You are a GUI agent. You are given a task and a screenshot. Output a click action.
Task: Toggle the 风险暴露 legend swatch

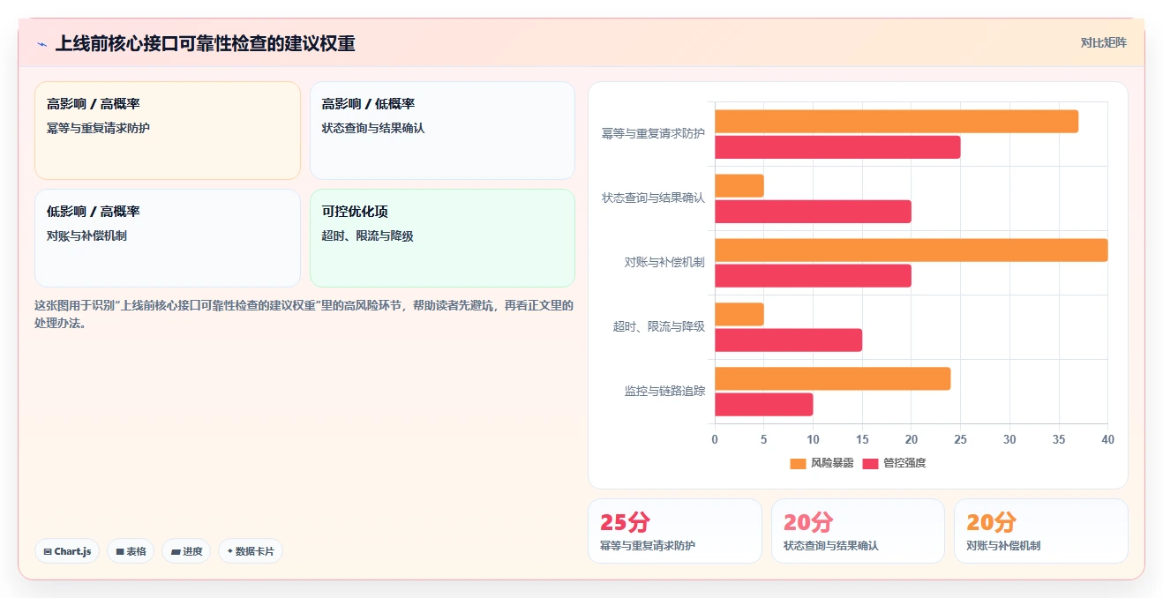(798, 463)
